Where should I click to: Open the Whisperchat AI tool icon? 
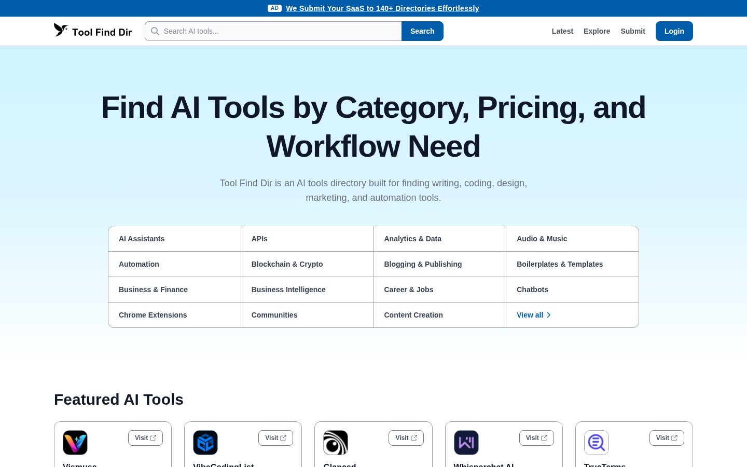tap(466, 443)
